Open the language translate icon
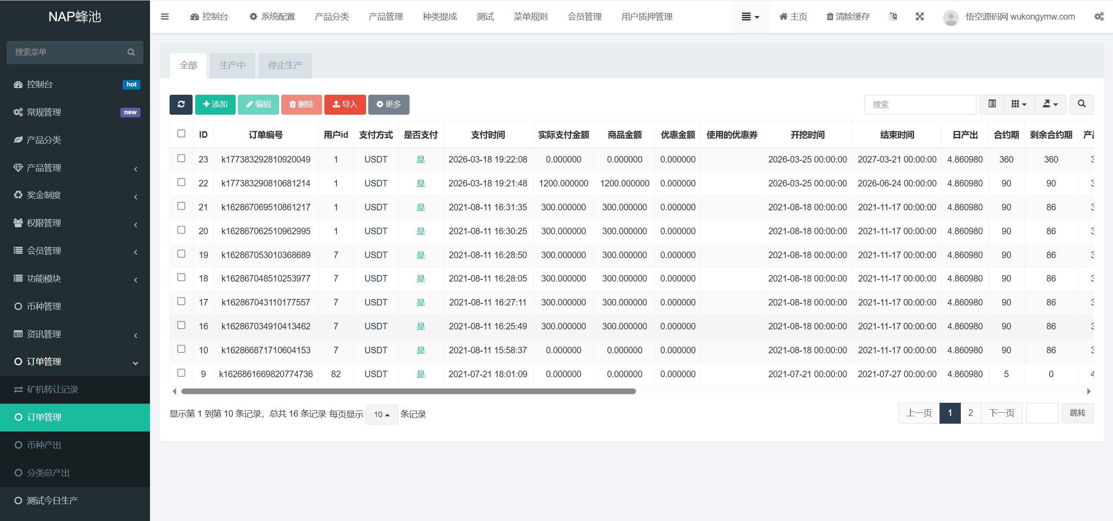Screen dimensions: 1113x521 coord(893,17)
